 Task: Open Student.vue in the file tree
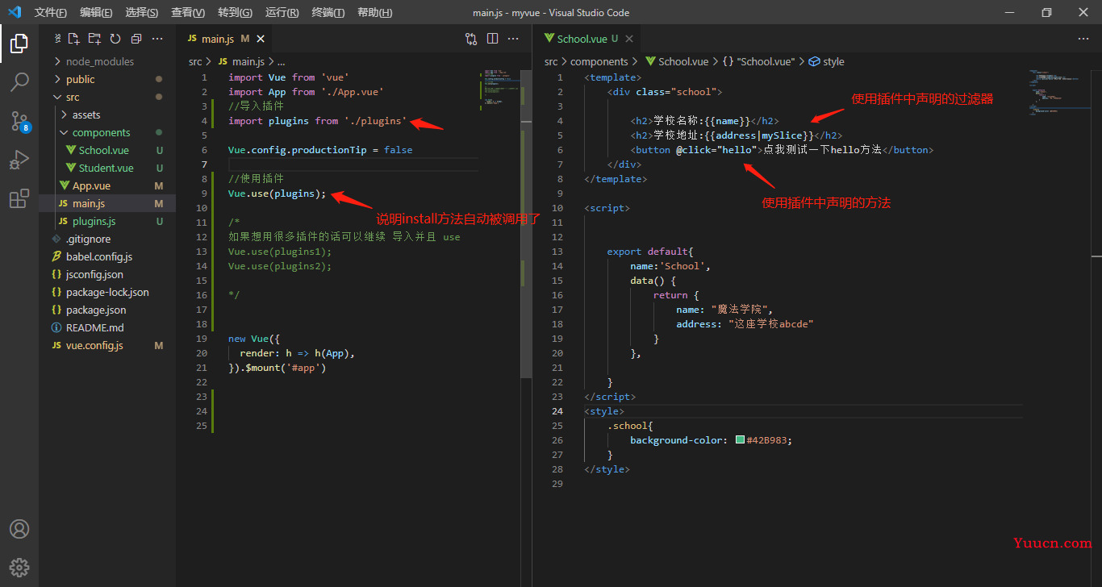[x=107, y=168]
